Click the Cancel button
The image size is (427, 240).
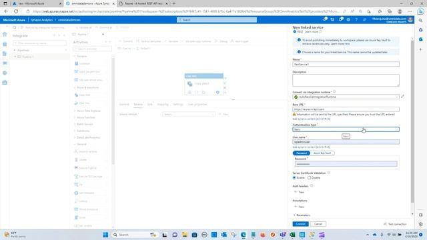(x=318, y=224)
